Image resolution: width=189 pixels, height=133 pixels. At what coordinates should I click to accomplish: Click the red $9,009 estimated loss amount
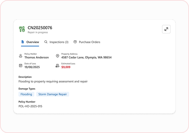point(66,67)
